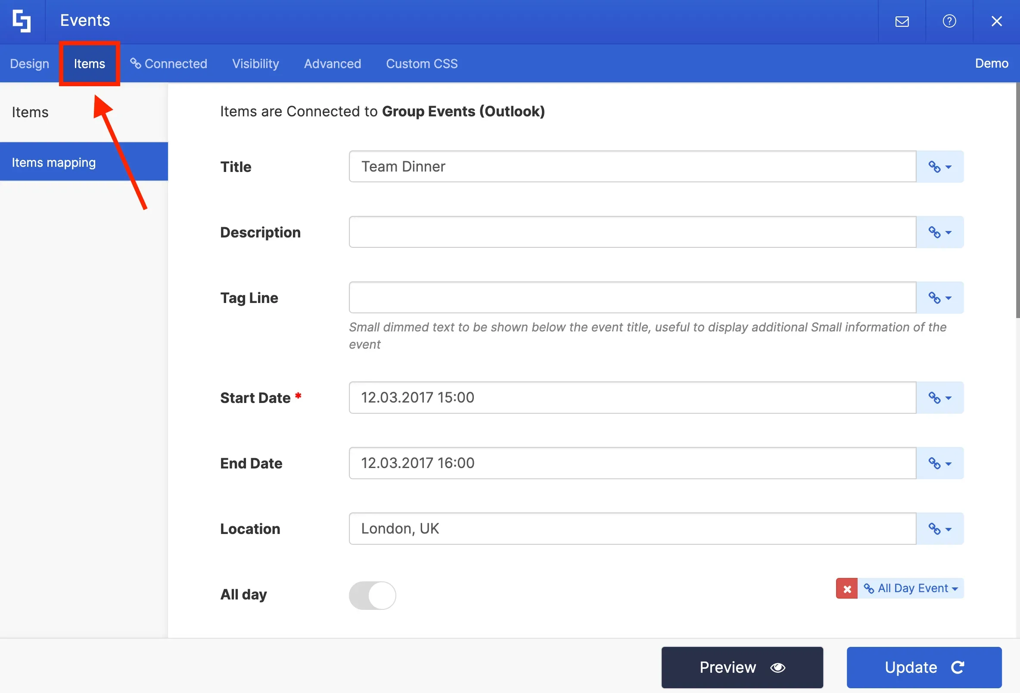1020x693 pixels.
Task: Expand the Description field mapping dropdown
Action: pyautogui.click(x=940, y=232)
